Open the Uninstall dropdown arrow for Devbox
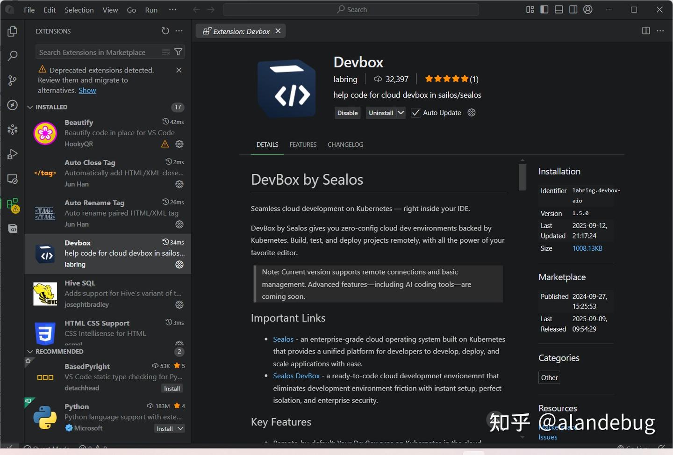Viewport: 673px width, 455px height. 400,113
